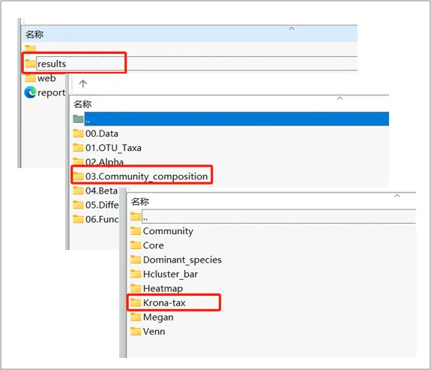The height and width of the screenshot is (370, 431).
Task: Click the up arrow navigation icon
Action: coord(83,83)
